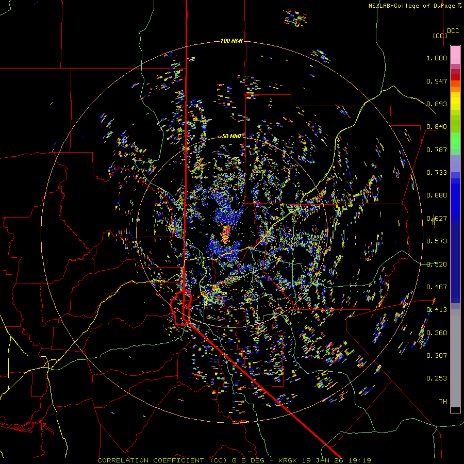Click the TH label on the scale

(443, 402)
